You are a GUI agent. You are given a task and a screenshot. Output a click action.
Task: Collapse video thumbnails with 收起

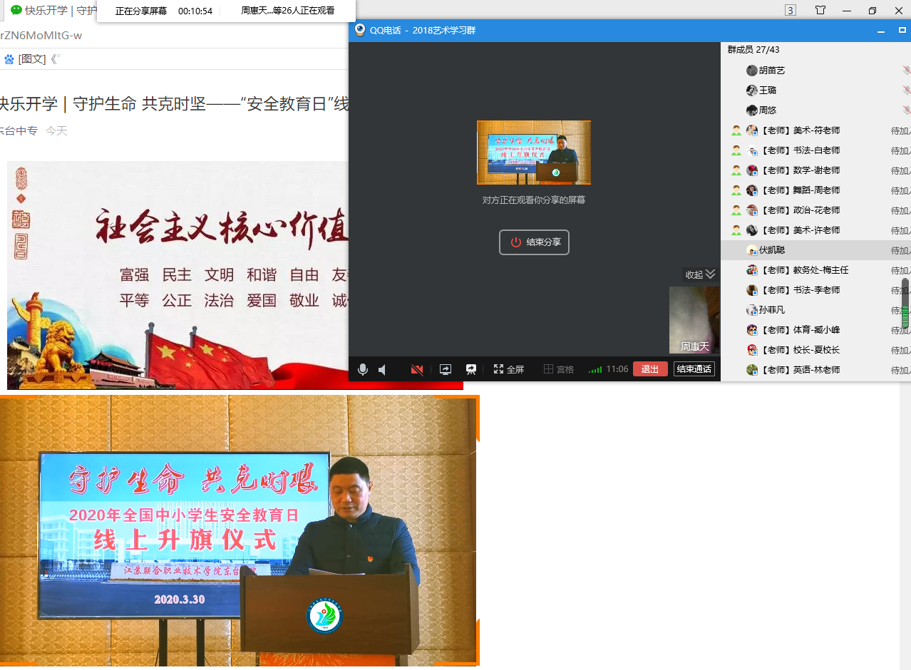(x=700, y=274)
